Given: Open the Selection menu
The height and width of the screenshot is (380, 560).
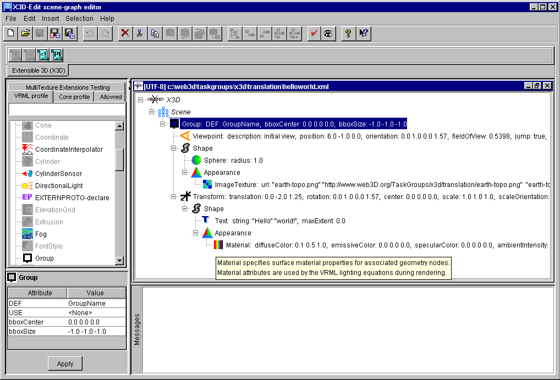Looking at the screenshot, I should [x=79, y=19].
